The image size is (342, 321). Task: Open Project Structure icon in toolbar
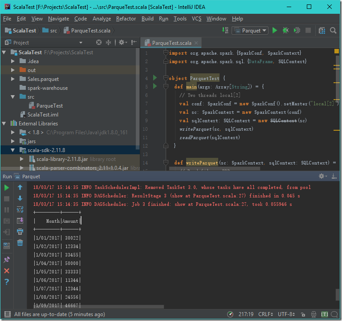[x=322, y=31]
